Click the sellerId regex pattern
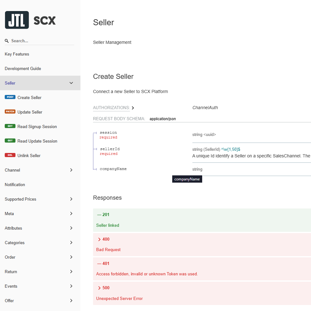The image size is (311, 311). 231,150
